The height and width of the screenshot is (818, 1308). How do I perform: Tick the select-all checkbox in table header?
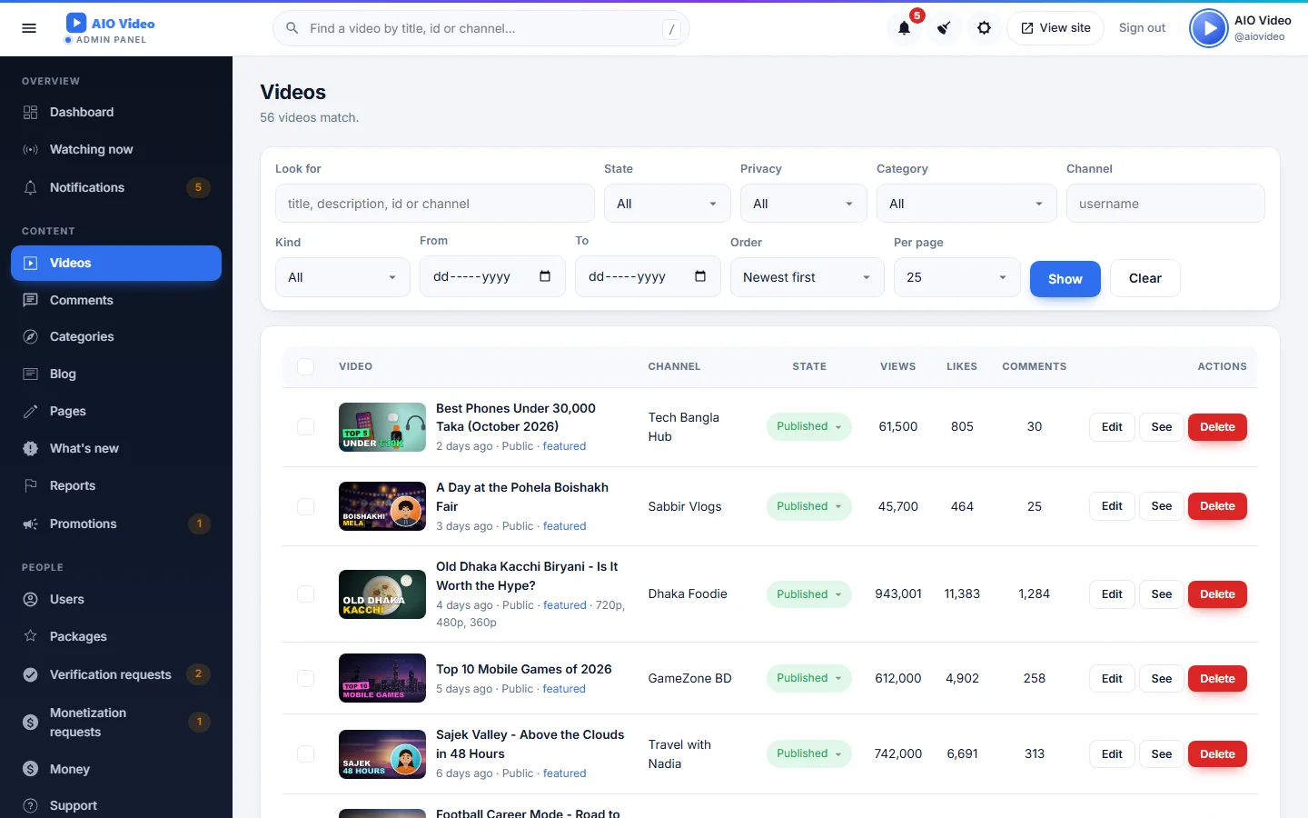click(x=306, y=366)
